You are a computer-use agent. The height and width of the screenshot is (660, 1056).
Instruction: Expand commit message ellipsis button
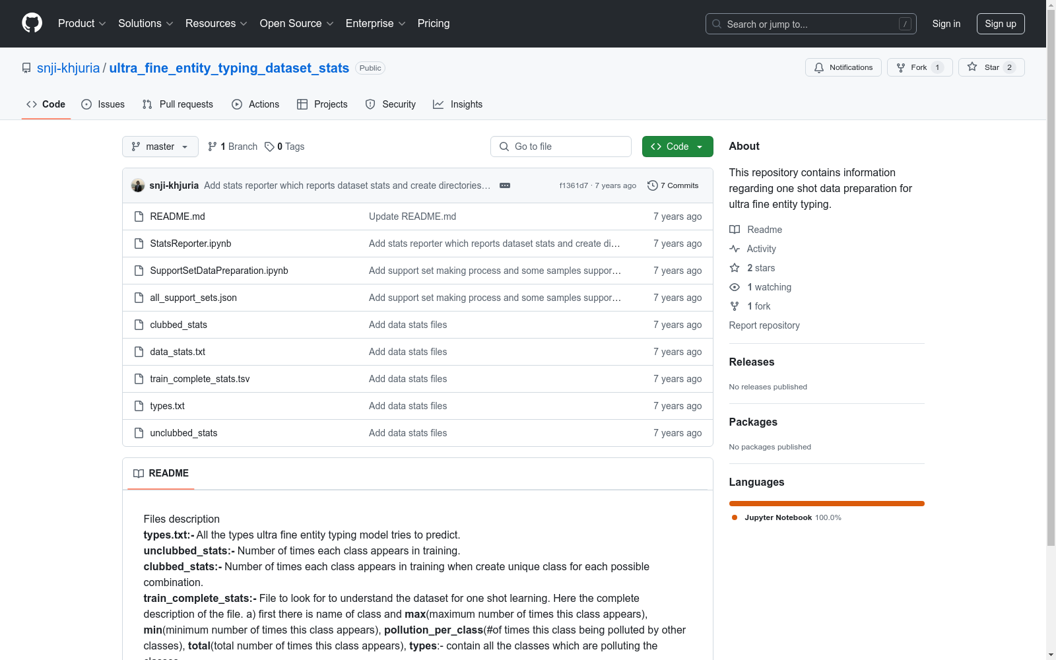click(x=505, y=185)
